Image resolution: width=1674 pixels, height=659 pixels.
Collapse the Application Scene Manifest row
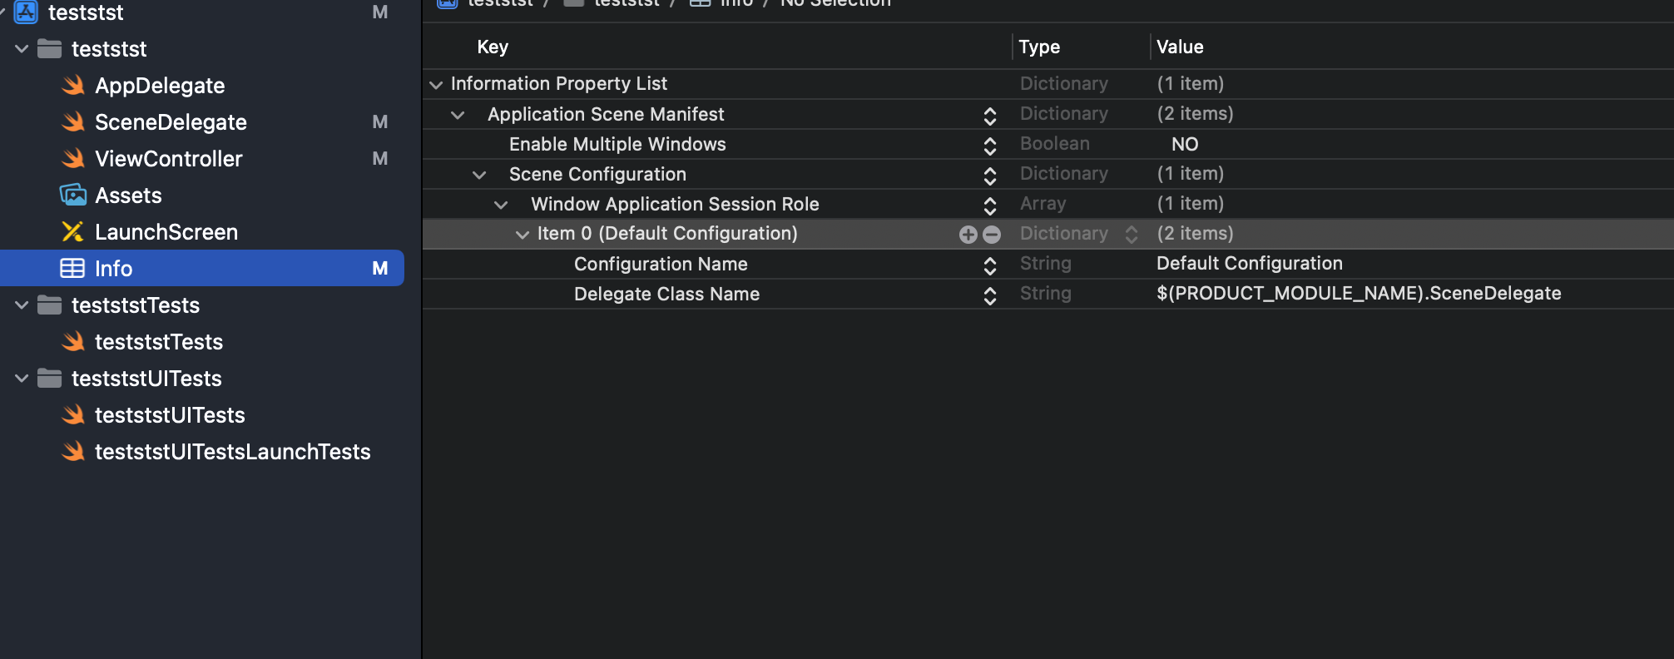point(458,115)
